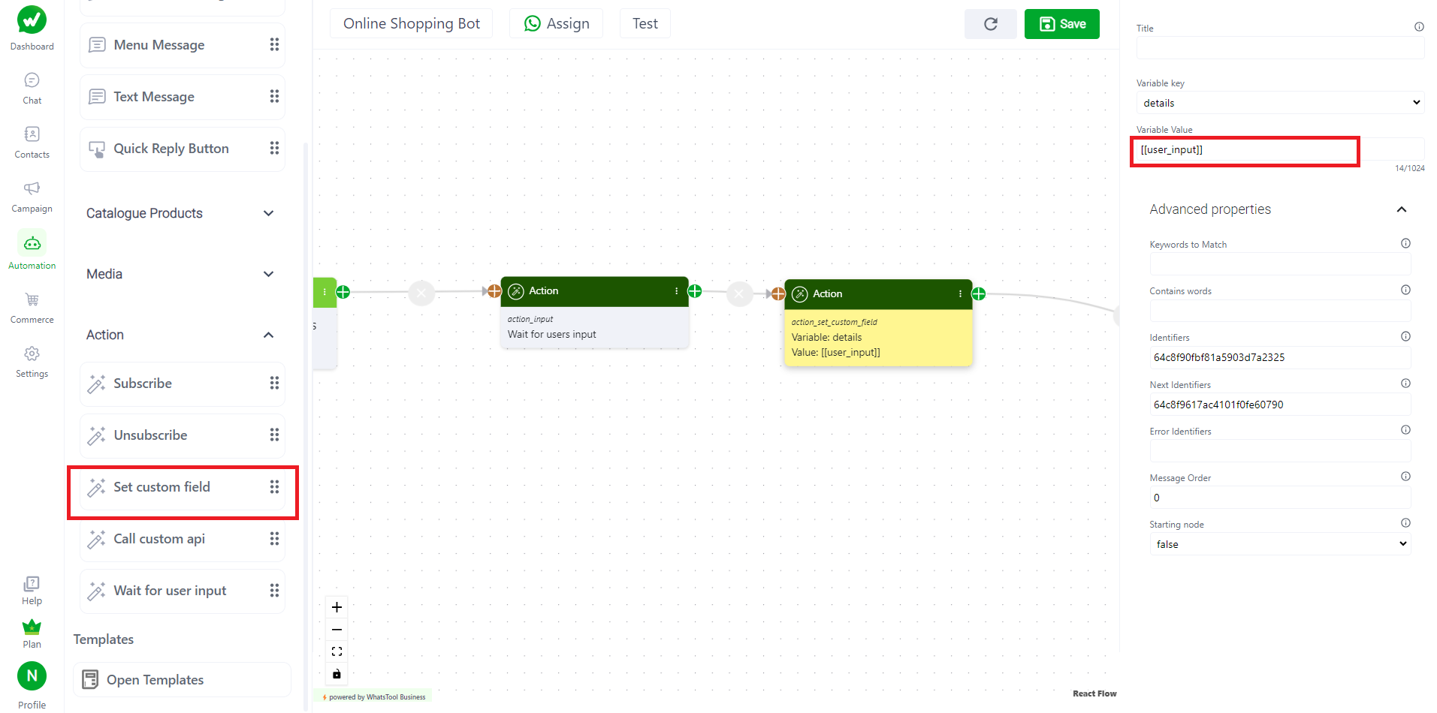Click the drag handle on Unsubscribe
Screen dimensions: 1437x713
274,435
